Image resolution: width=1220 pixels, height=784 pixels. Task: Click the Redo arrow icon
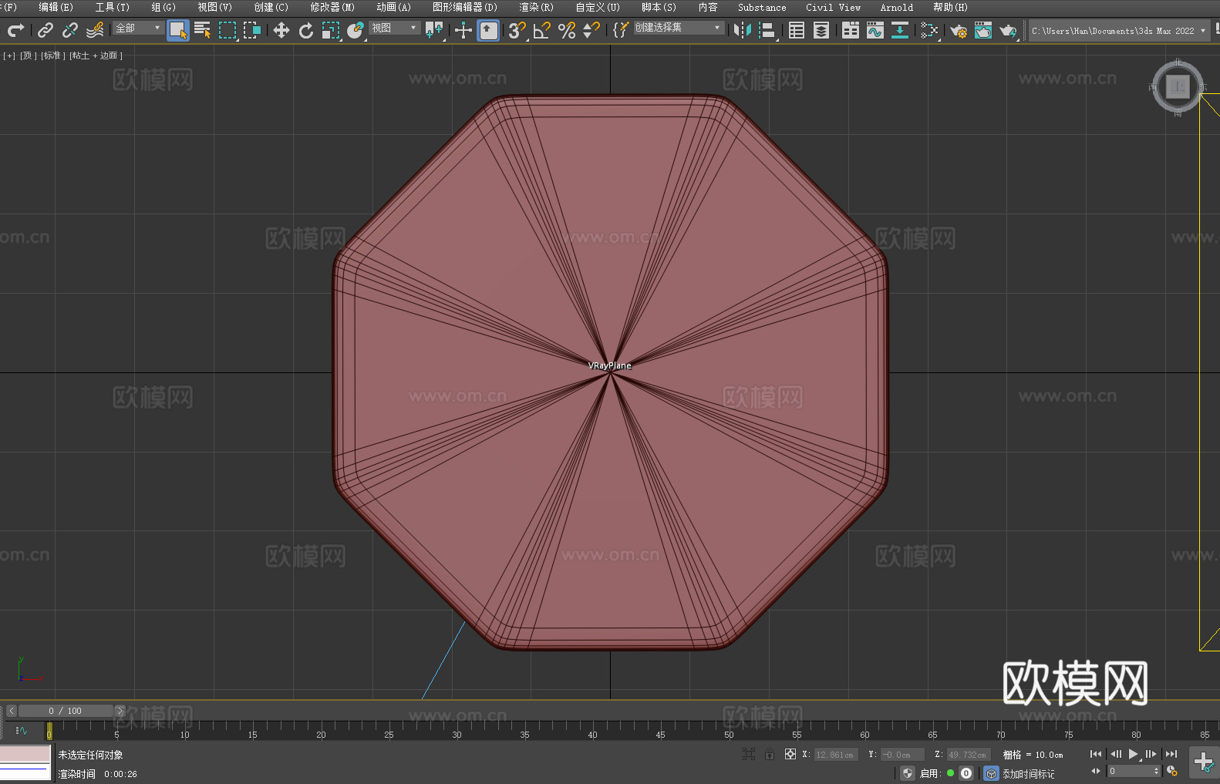pos(15,30)
